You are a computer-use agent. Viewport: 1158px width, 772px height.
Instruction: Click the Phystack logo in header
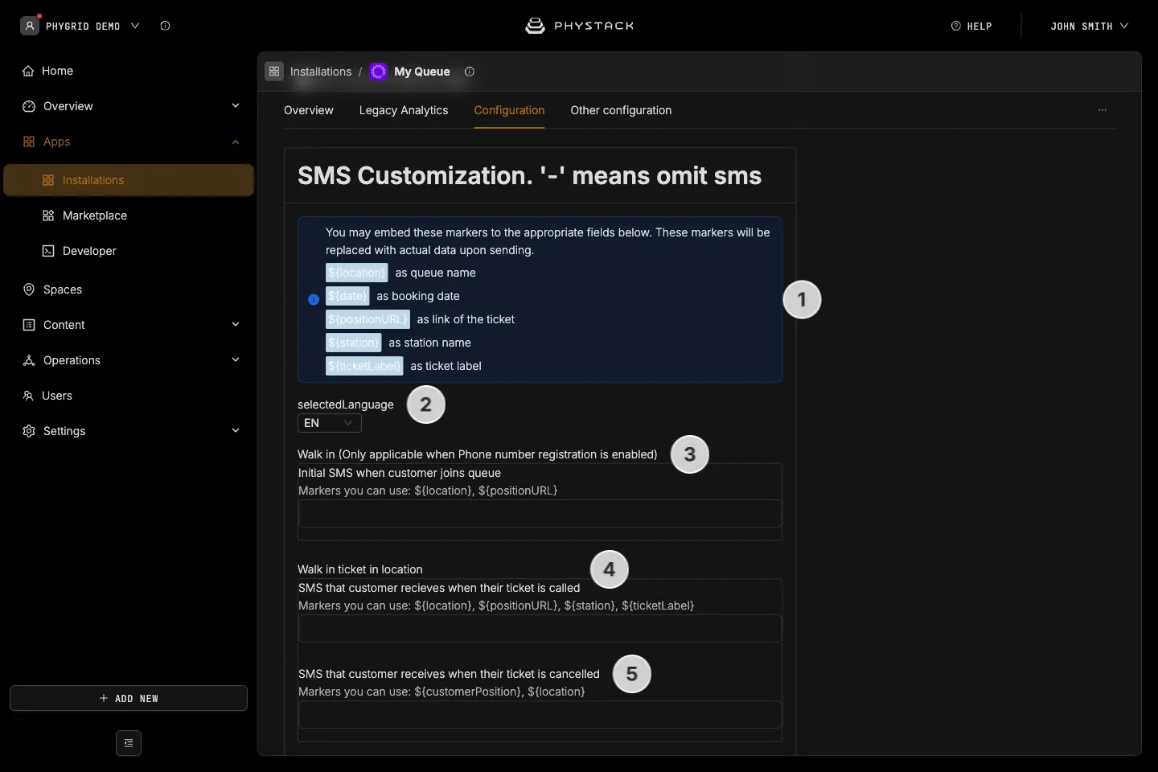click(x=579, y=26)
